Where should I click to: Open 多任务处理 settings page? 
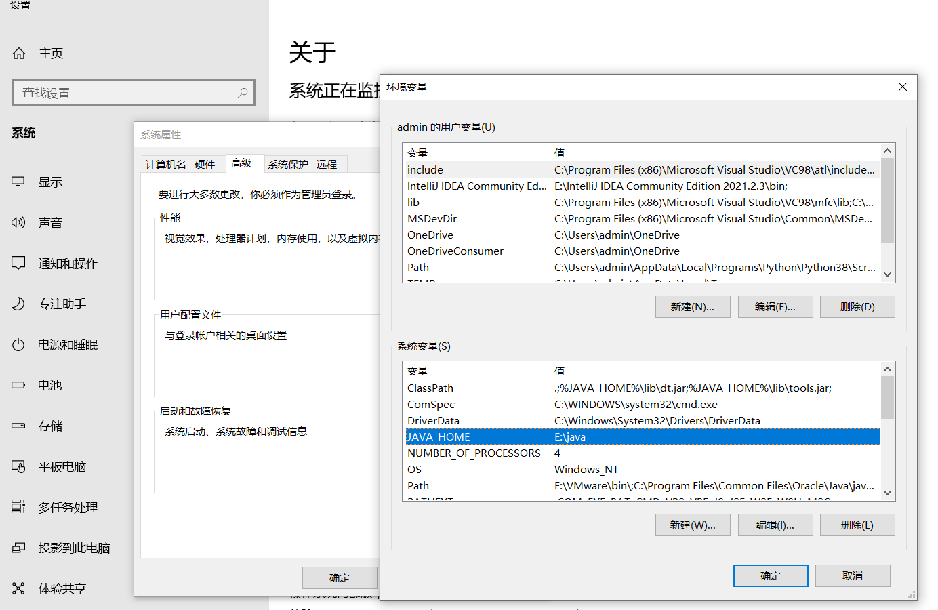click(68, 507)
